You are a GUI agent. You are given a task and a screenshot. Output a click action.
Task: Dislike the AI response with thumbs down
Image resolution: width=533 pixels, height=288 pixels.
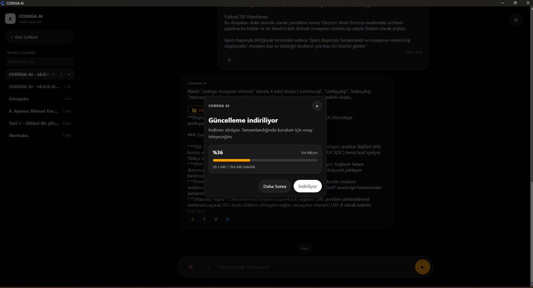pyautogui.click(x=204, y=219)
